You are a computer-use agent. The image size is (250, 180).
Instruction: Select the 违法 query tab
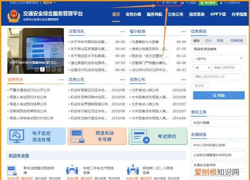pyautogui.click(x=196, y=41)
